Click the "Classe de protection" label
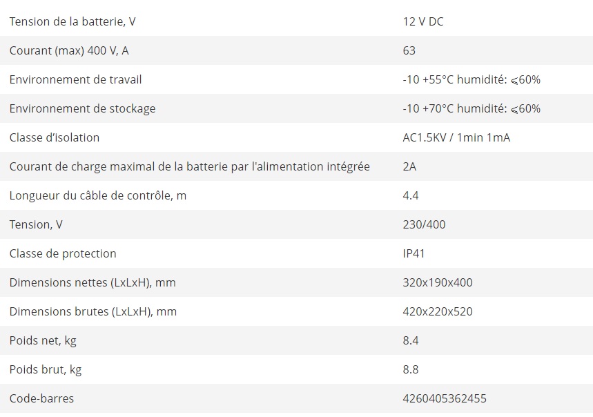Viewport: 593px width, 417px height. pos(63,253)
